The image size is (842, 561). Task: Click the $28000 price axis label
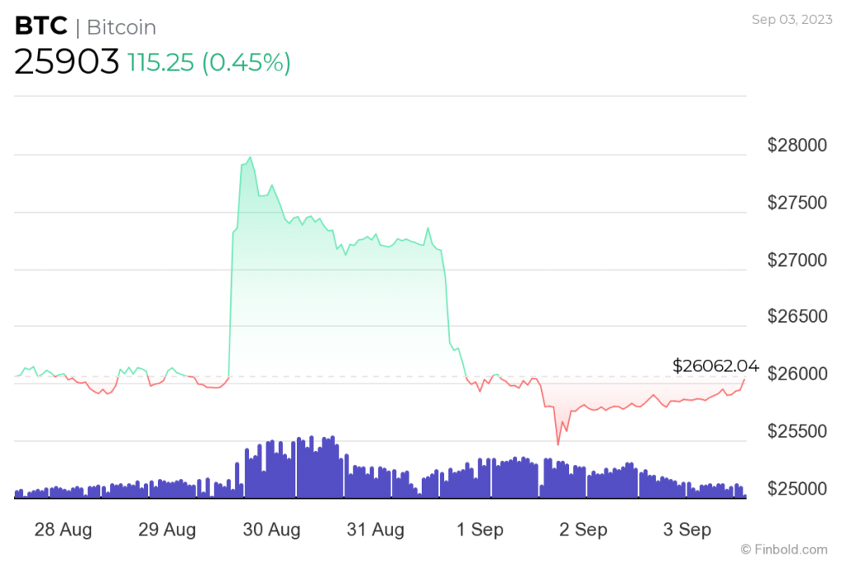(796, 146)
